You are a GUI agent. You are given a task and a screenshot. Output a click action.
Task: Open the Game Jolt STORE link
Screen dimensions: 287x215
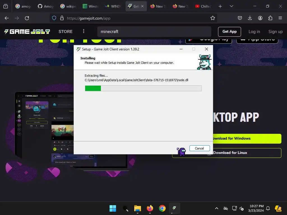click(x=66, y=32)
